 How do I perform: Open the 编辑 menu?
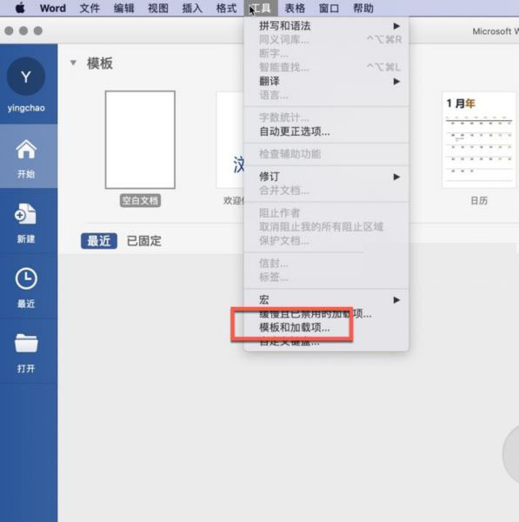123,8
